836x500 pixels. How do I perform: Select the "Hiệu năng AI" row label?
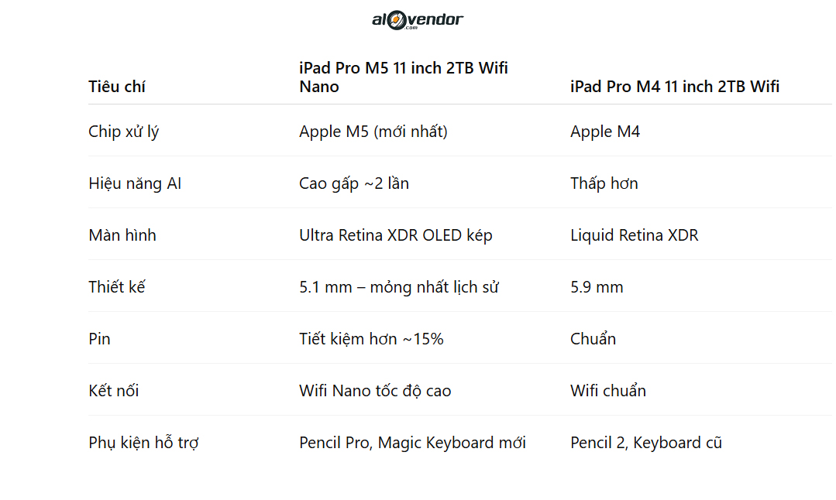pyautogui.click(x=135, y=183)
